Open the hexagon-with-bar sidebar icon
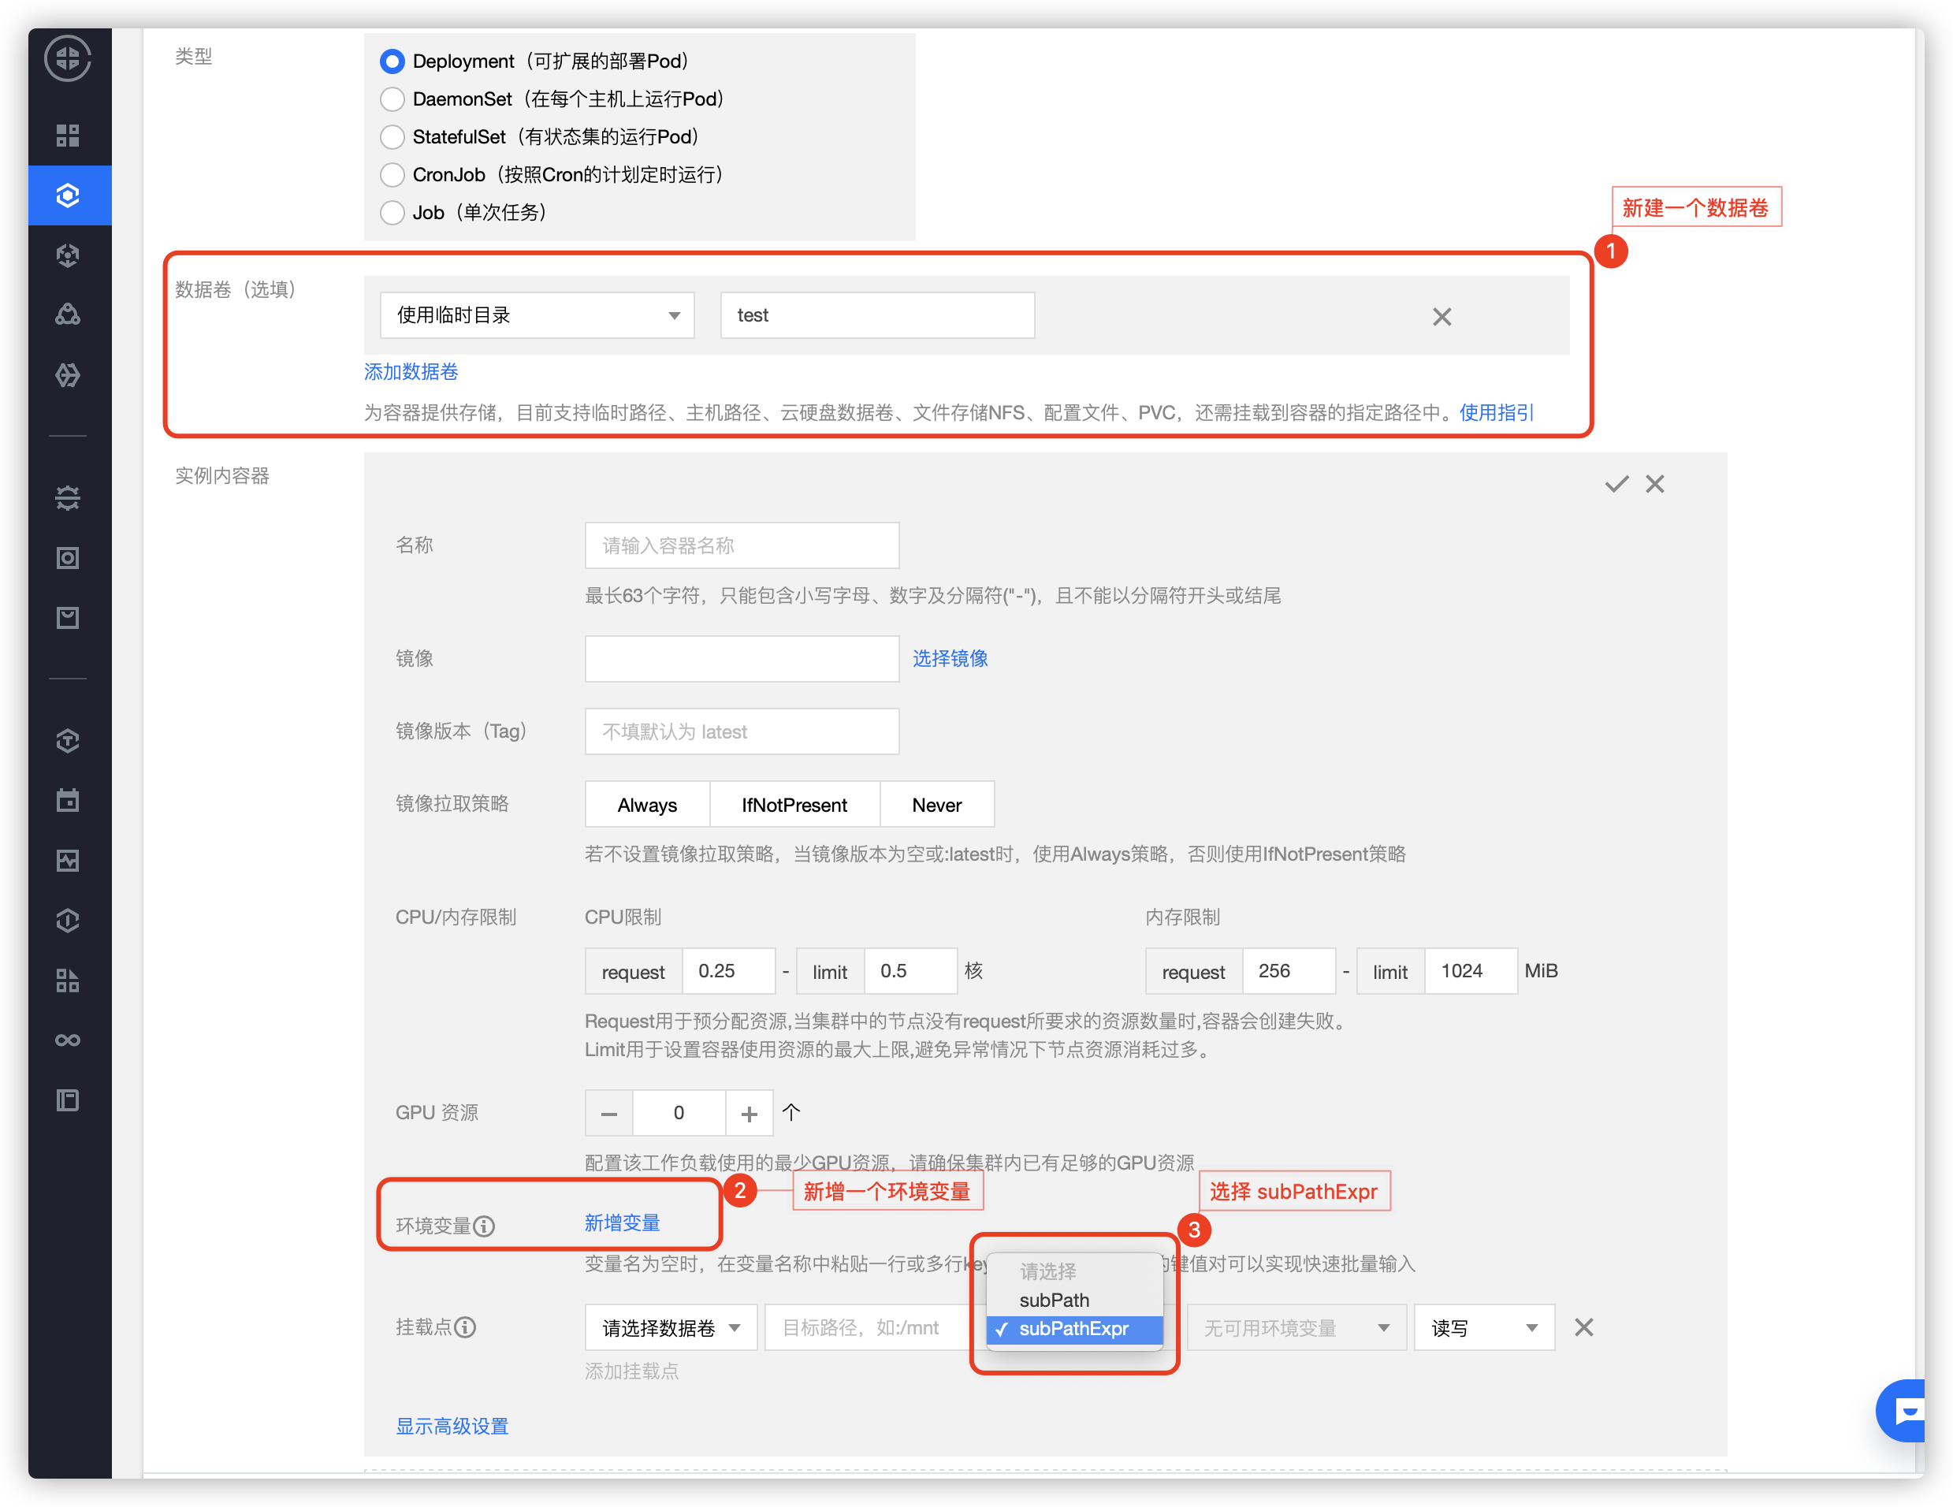 click(x=68, y=921)
